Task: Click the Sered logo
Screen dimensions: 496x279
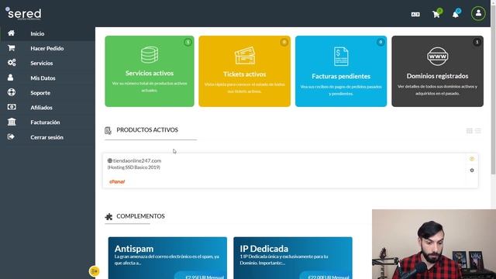Action: (x=24, y=14)
